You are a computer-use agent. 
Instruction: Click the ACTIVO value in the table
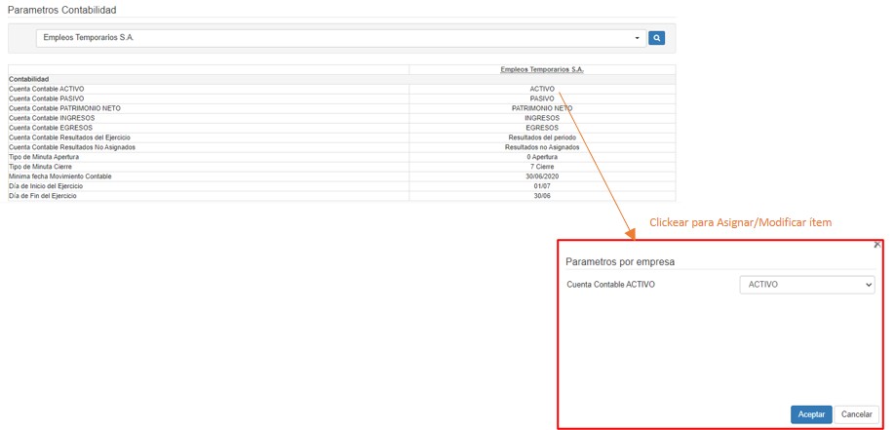pyautogui.click(x=542, y=89)
